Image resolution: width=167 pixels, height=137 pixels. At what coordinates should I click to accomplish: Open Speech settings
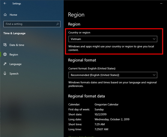(x=14, y=74)
